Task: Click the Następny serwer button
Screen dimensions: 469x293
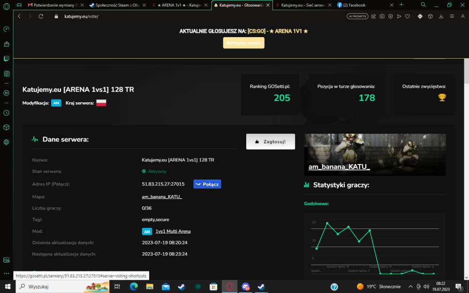Action: [x=243, y=43]
